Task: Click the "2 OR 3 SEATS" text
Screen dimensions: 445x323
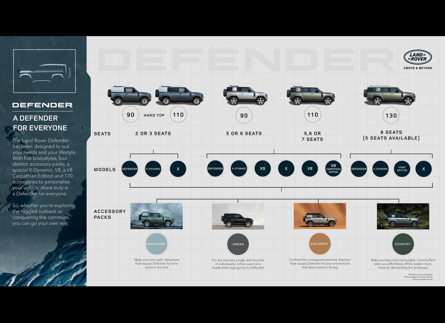Action: [153, 133]
